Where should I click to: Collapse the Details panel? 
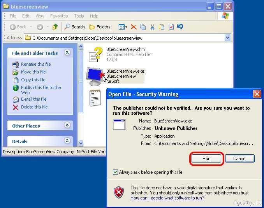pos(67,140)
